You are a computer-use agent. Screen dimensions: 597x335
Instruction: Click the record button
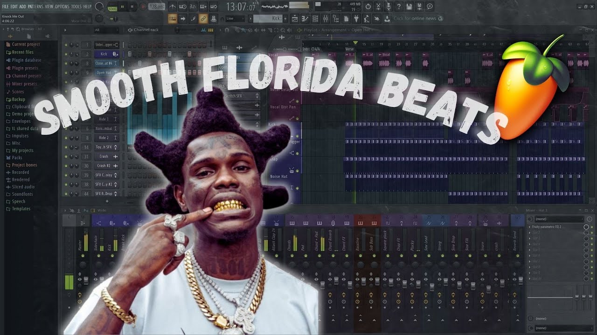tap(142, 7)
